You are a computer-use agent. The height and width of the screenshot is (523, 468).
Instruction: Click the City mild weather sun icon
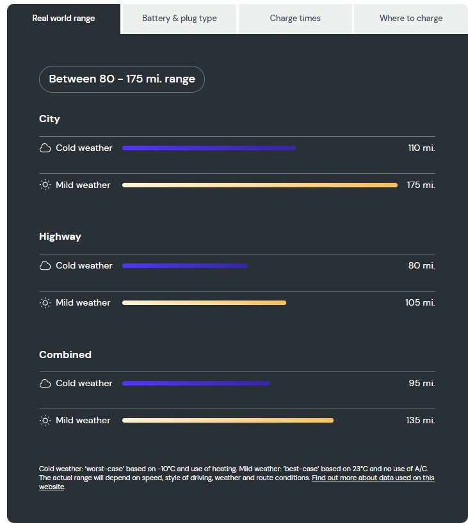coord(45,185)
